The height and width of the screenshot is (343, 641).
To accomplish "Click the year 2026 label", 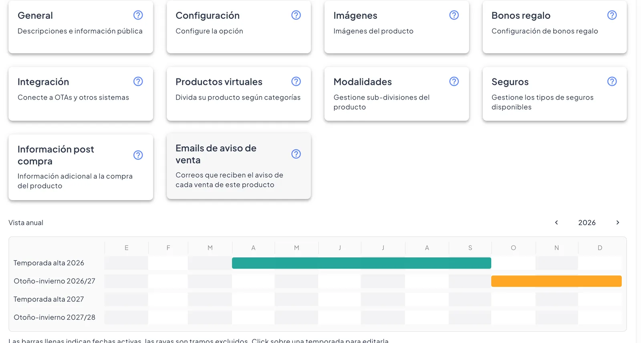I will [587, 223].
